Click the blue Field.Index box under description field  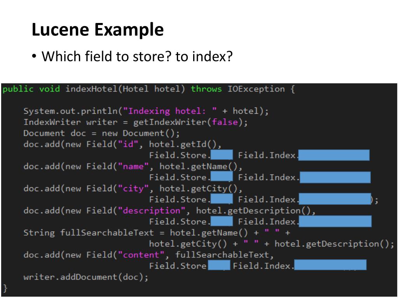point(335,221)
